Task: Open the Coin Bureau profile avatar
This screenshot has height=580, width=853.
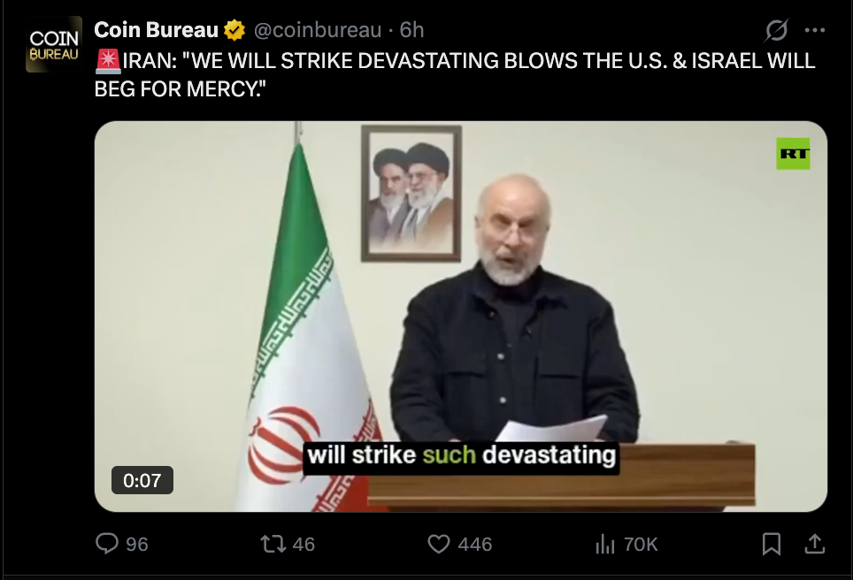Action: pos(53,44)
